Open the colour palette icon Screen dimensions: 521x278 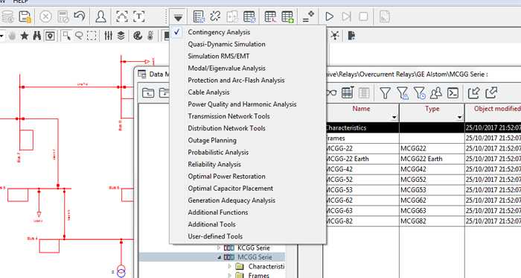(x=138, y=36)
